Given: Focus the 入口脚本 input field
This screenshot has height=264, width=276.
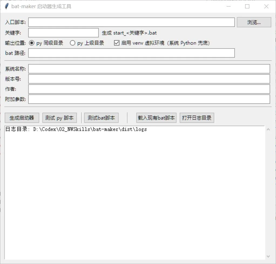Looking at the screenshot, I should [132, 22].
